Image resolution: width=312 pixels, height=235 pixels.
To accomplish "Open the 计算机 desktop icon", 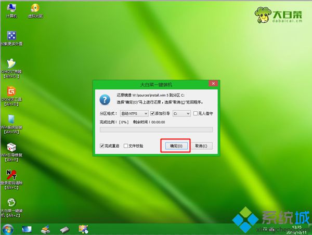I will 11,9.
